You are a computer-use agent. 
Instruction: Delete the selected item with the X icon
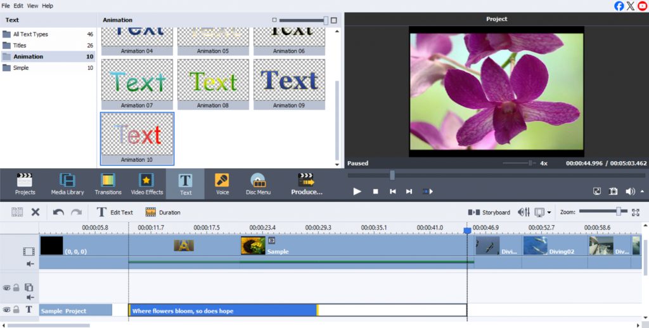(x=35, y=213)
